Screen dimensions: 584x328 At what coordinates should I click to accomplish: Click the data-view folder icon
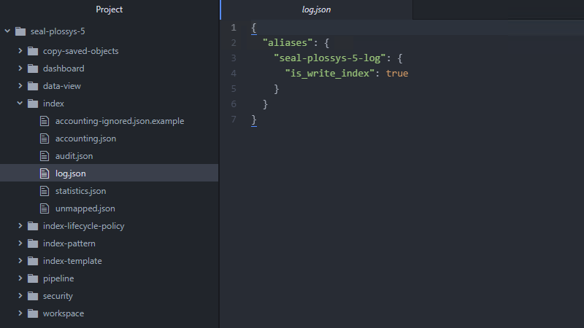coord(33,86)
